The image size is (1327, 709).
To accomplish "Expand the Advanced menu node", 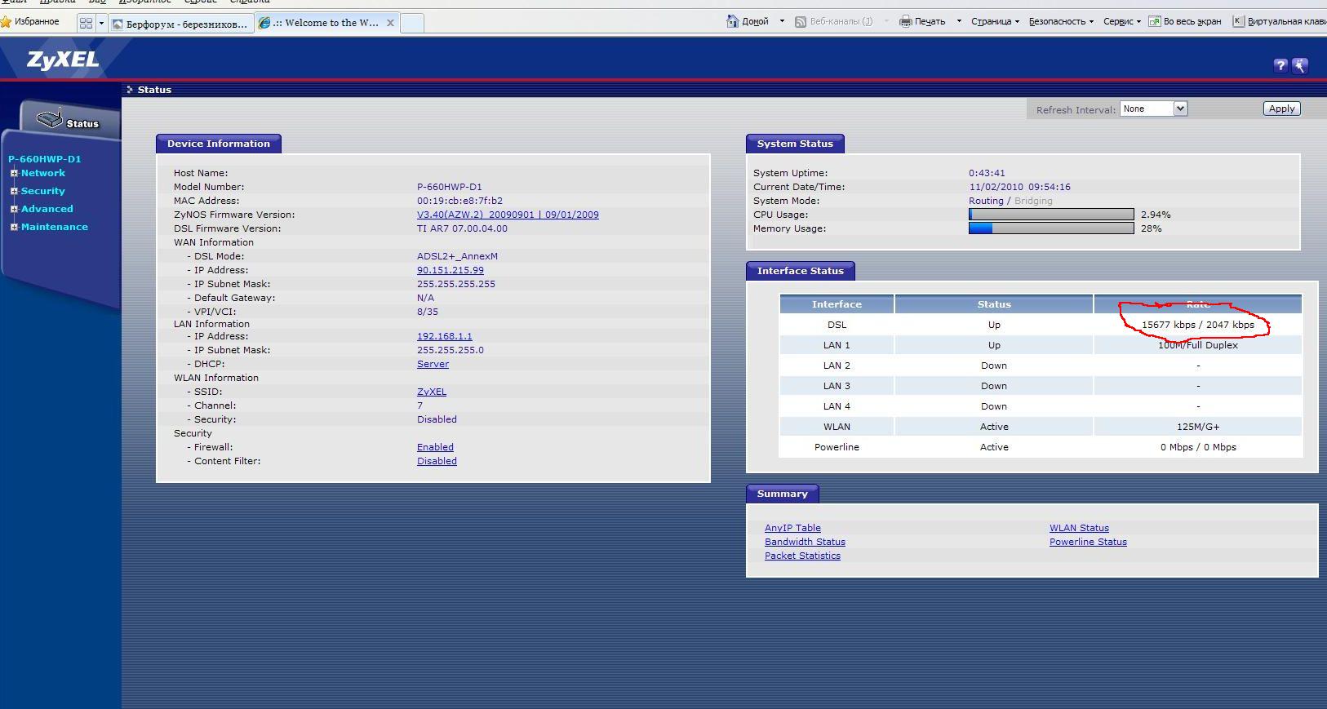I will click(x=14, y=209).
